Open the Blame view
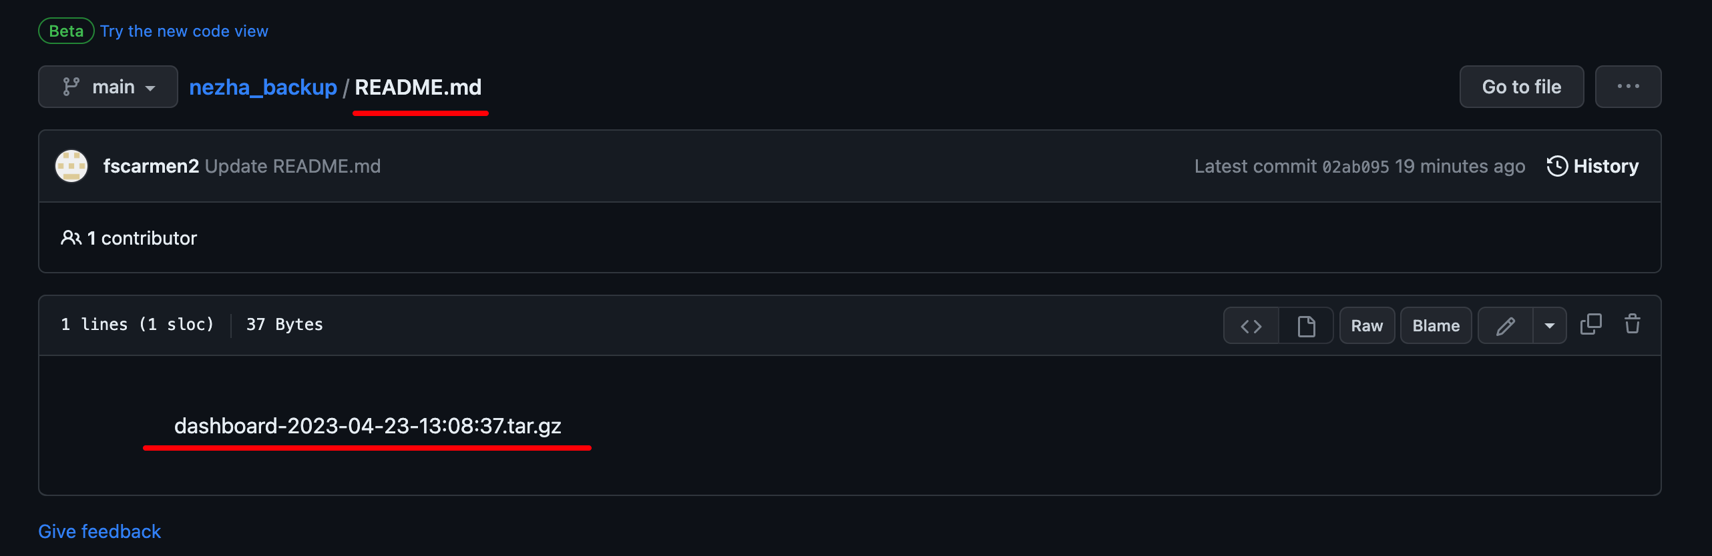The width and height of the screenshot is (1712, 556). coord(1436,326)
